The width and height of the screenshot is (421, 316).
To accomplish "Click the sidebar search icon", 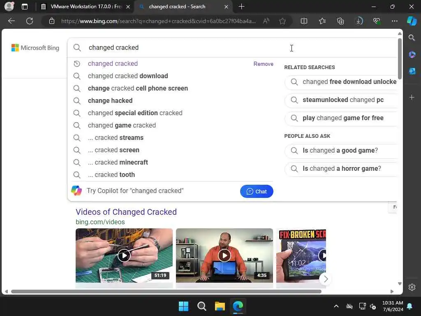I will [412, 37].
